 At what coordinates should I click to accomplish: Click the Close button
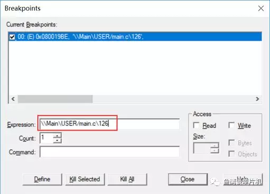tap(188, 179)
